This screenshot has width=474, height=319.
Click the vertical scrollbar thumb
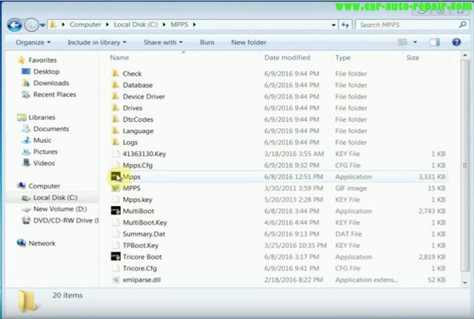coord(465,165)
